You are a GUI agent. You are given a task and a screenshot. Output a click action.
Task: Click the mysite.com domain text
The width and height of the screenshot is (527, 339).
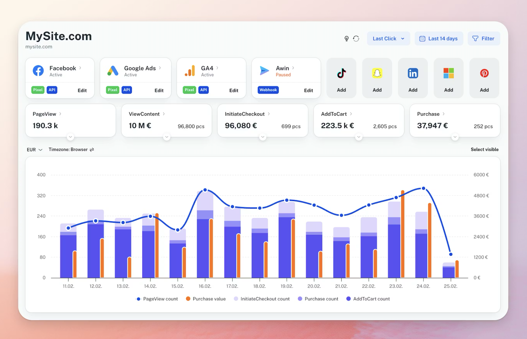(x=39, y=47)
